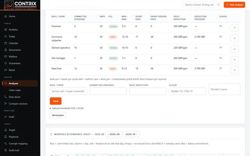Screen dimensions: 250x156
Task: Open the Barter swap arrows icon
Action: coord(6,70)
